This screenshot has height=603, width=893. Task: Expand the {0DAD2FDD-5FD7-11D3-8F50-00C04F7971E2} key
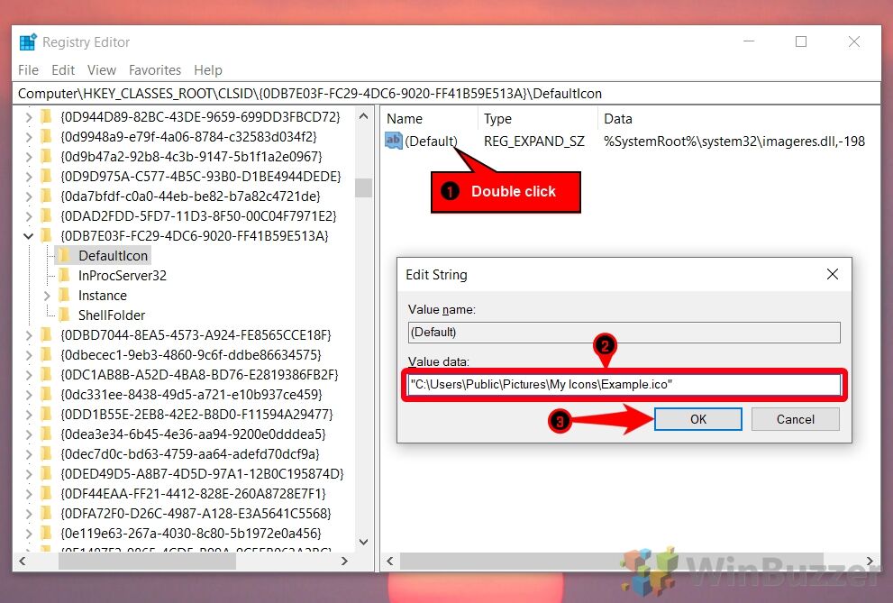29,216
